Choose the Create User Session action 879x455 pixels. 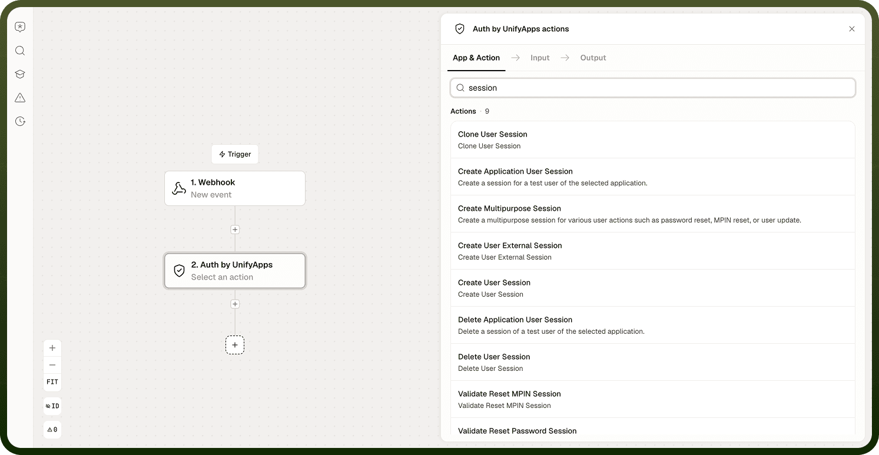[653, 288]
